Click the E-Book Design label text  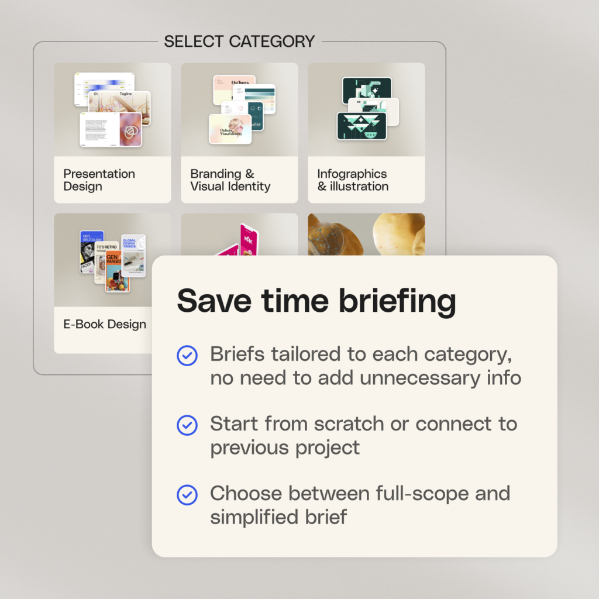tap(105, 324)
